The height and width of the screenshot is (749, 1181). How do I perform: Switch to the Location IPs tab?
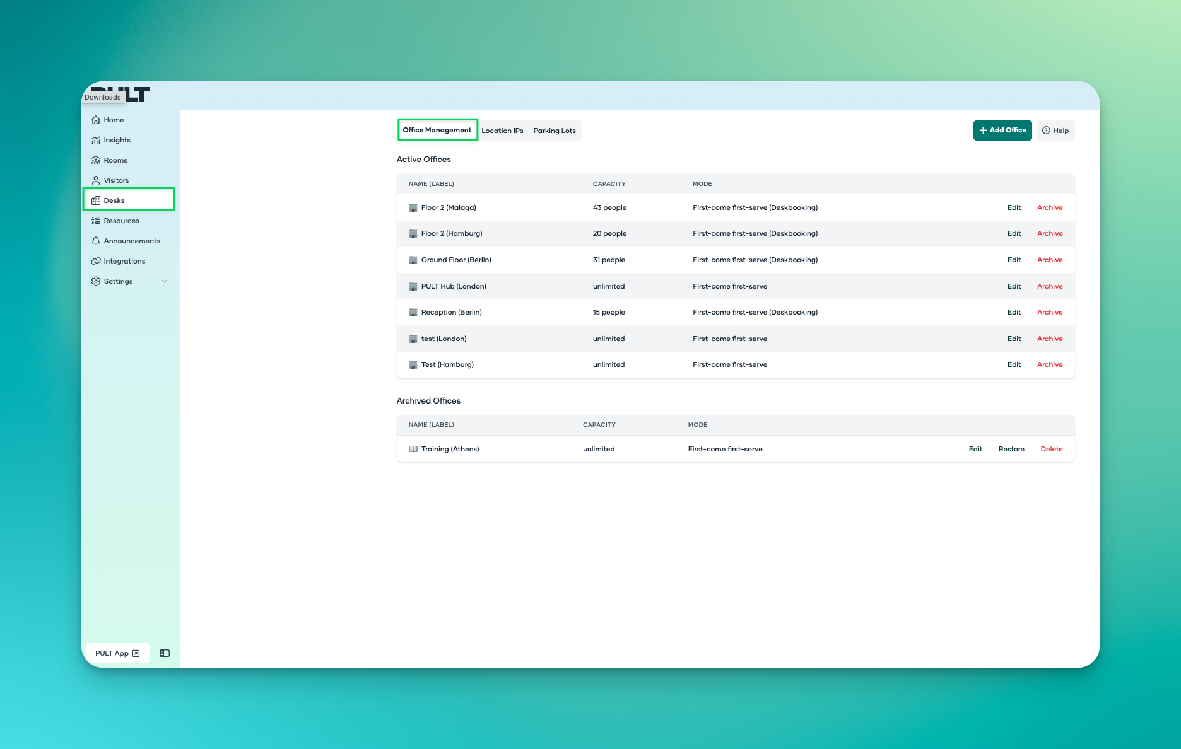(502, 131)
